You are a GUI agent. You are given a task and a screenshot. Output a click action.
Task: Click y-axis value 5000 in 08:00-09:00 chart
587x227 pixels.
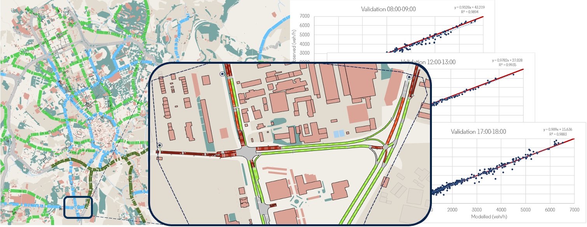[304, 34]
